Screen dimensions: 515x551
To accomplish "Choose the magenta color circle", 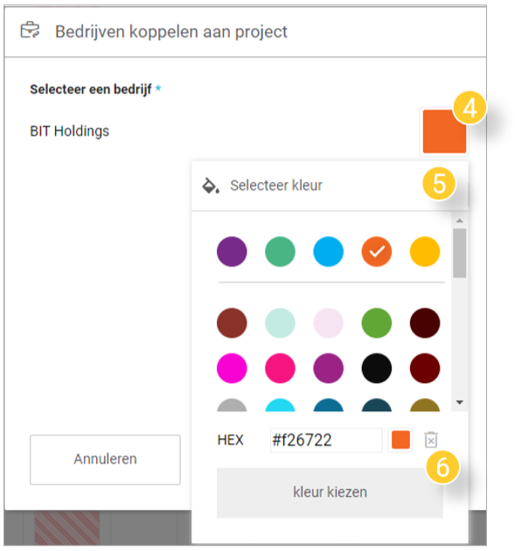I will tap(232, 368).
